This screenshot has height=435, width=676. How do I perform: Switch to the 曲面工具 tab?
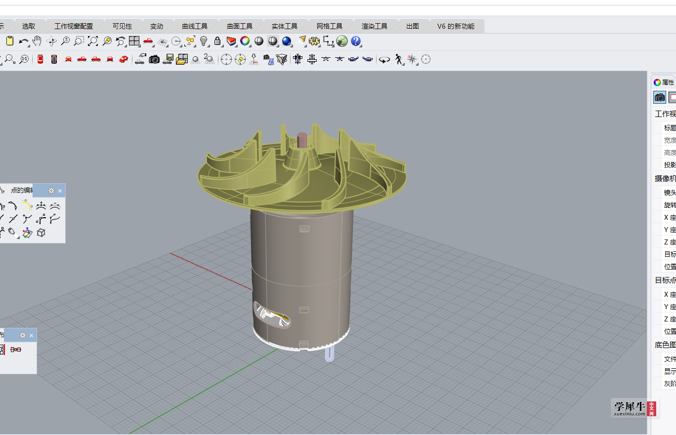[x=240, y=26]
